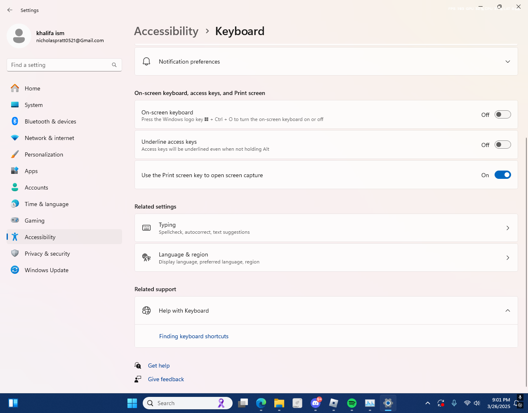Click the Get help link
This screenshot has width=528, height=413.
point(159,366)
